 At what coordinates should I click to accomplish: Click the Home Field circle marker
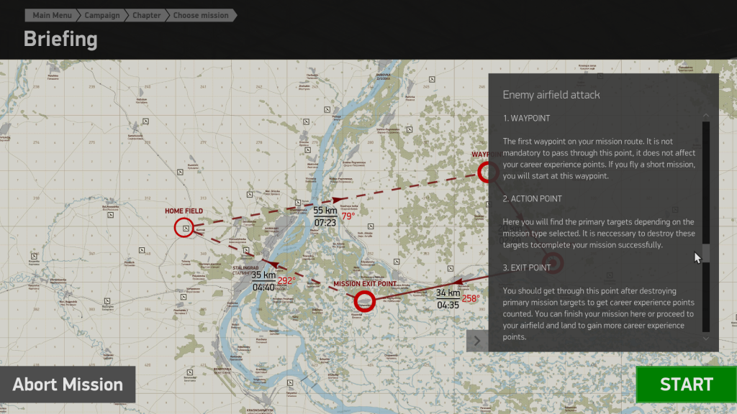[184, 229]
